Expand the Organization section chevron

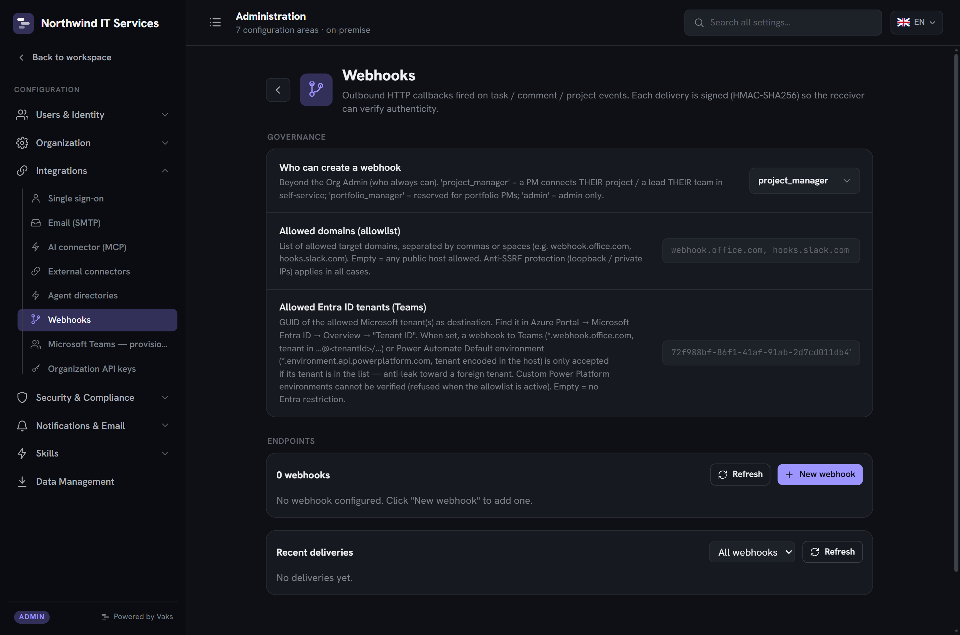coord(165,143)
